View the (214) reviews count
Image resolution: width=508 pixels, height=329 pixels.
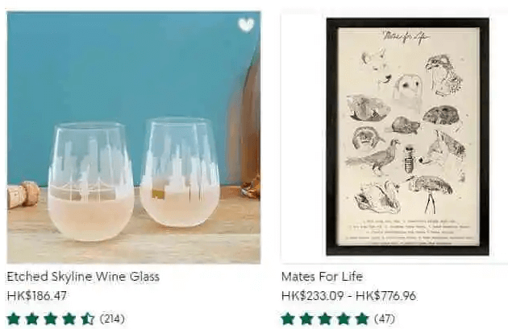(x=112, y=319)
